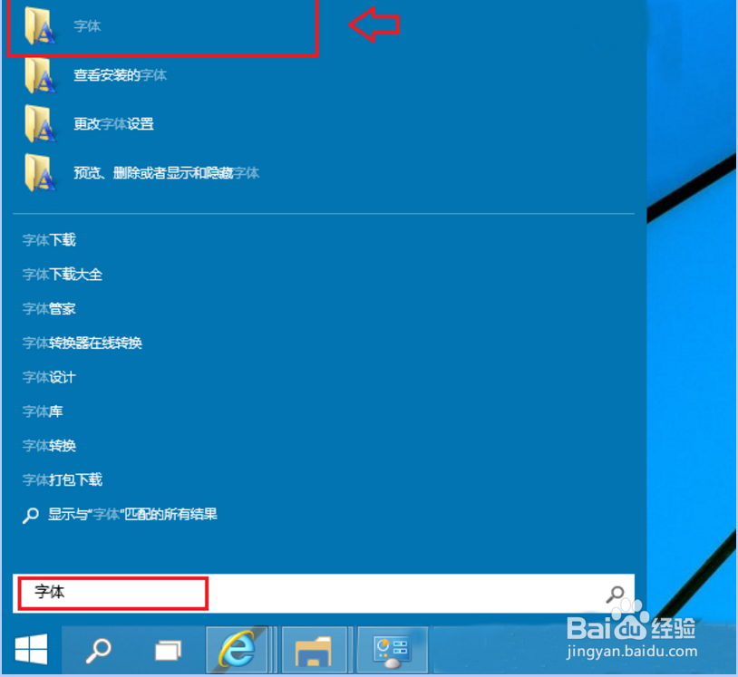Select the 字体下载 search suggestion
Viewport: 738px width, 677px height.
pos(48,240)
